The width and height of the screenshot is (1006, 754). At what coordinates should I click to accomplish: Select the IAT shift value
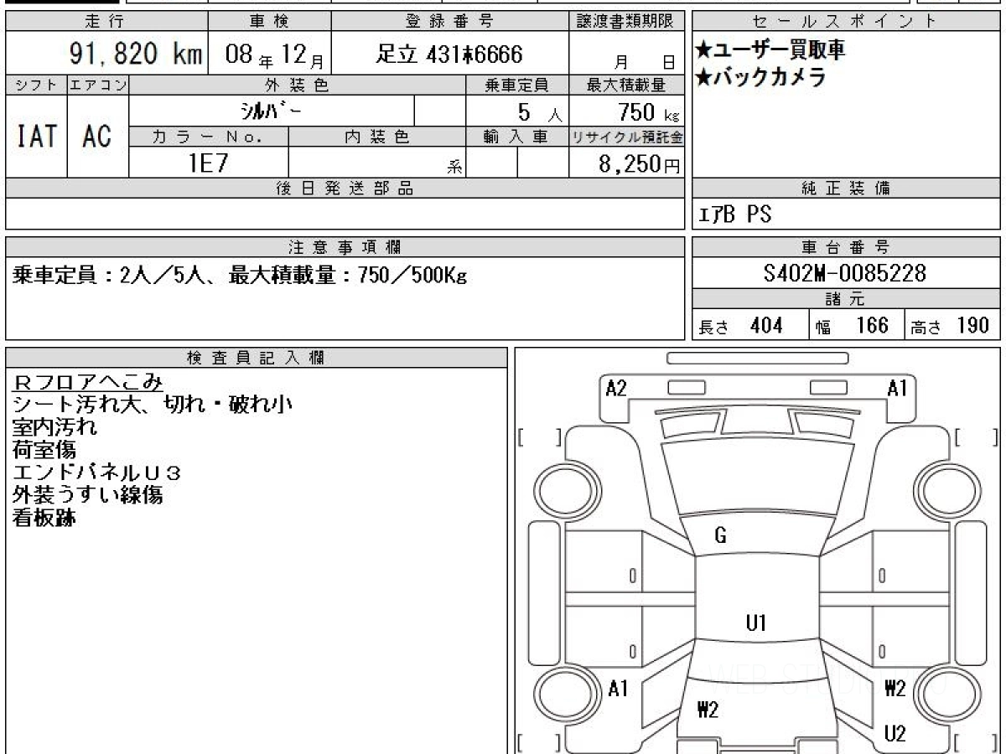(x=36, y=137)
